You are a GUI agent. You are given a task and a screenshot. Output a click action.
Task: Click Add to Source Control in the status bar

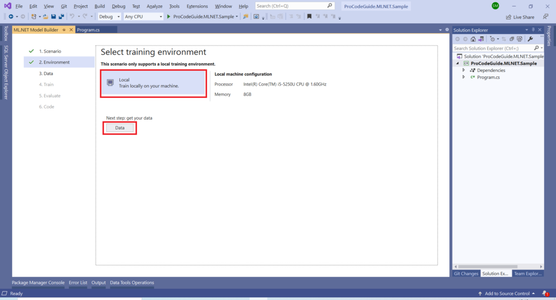click(507, 294)
